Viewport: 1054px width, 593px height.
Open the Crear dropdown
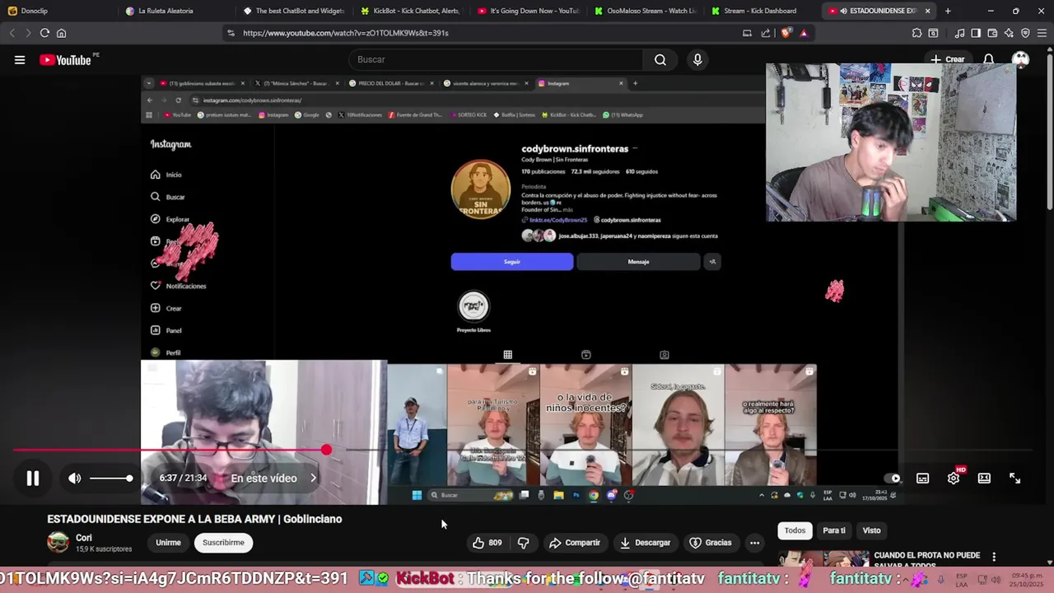tap(948, 59)
